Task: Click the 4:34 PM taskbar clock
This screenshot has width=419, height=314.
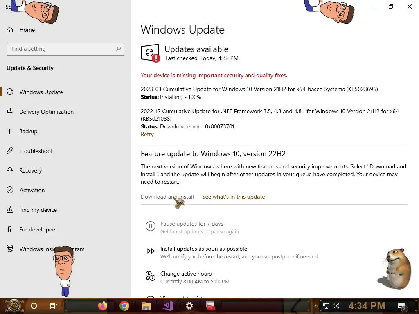Action: [x=367, y=306]
